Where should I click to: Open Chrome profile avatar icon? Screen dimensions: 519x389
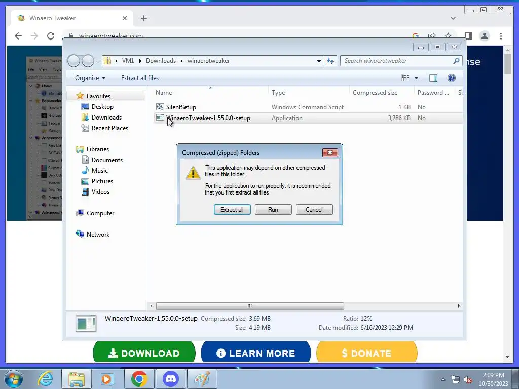[484, 36]
